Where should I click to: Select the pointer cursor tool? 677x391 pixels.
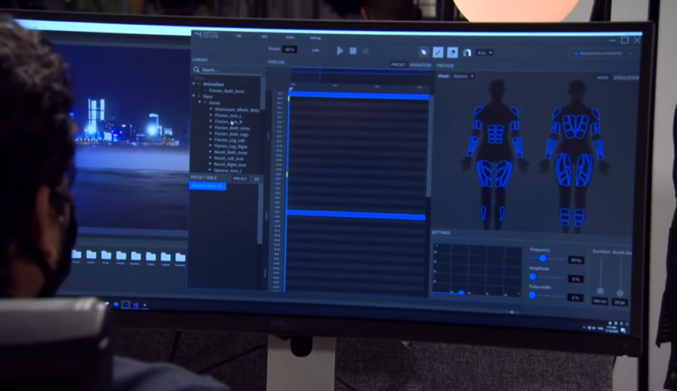pos(422,52)
